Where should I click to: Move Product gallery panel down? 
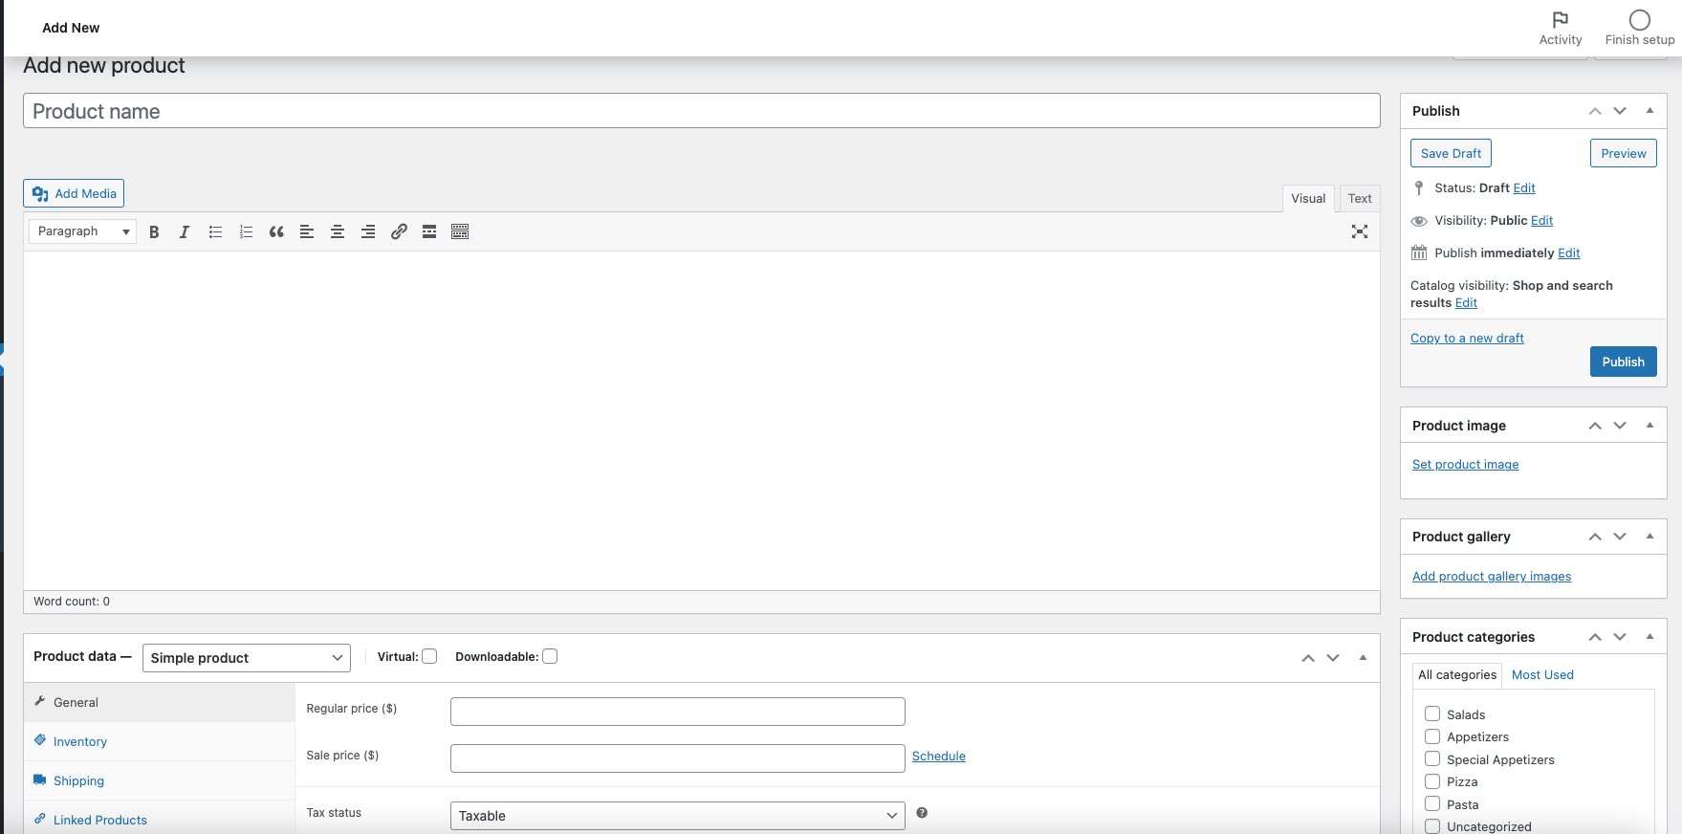(x=1620, y=537)
